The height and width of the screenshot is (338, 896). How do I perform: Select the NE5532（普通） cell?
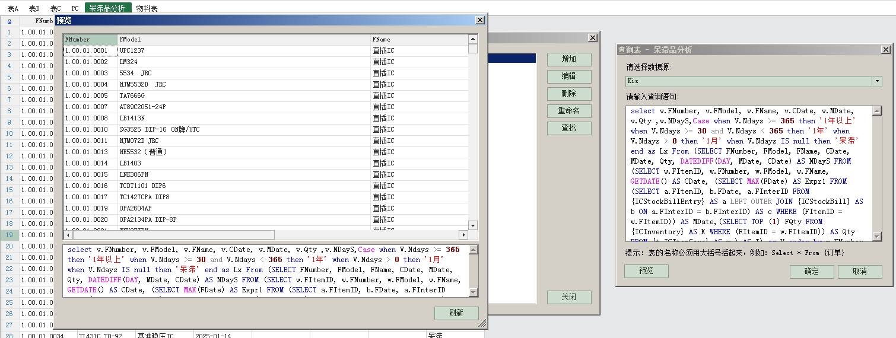click(244, 152)
